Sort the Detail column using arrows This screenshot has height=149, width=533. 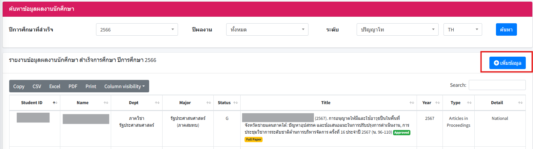(x=520, y=103)
